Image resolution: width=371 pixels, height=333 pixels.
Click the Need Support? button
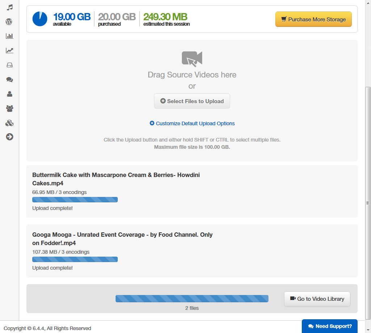[x=330, y=326]
